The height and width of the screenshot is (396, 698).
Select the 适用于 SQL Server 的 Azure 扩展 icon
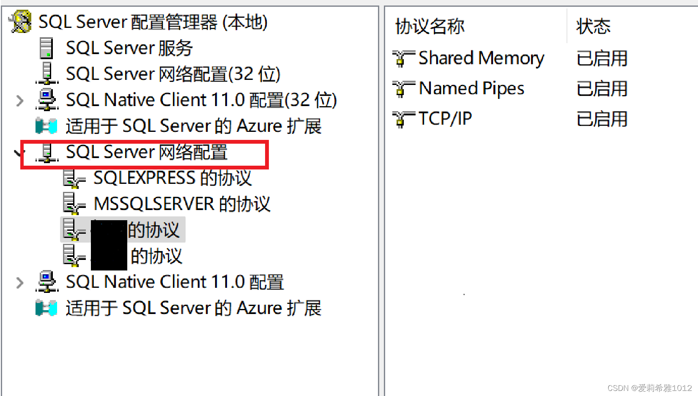[x=46, y=126]
